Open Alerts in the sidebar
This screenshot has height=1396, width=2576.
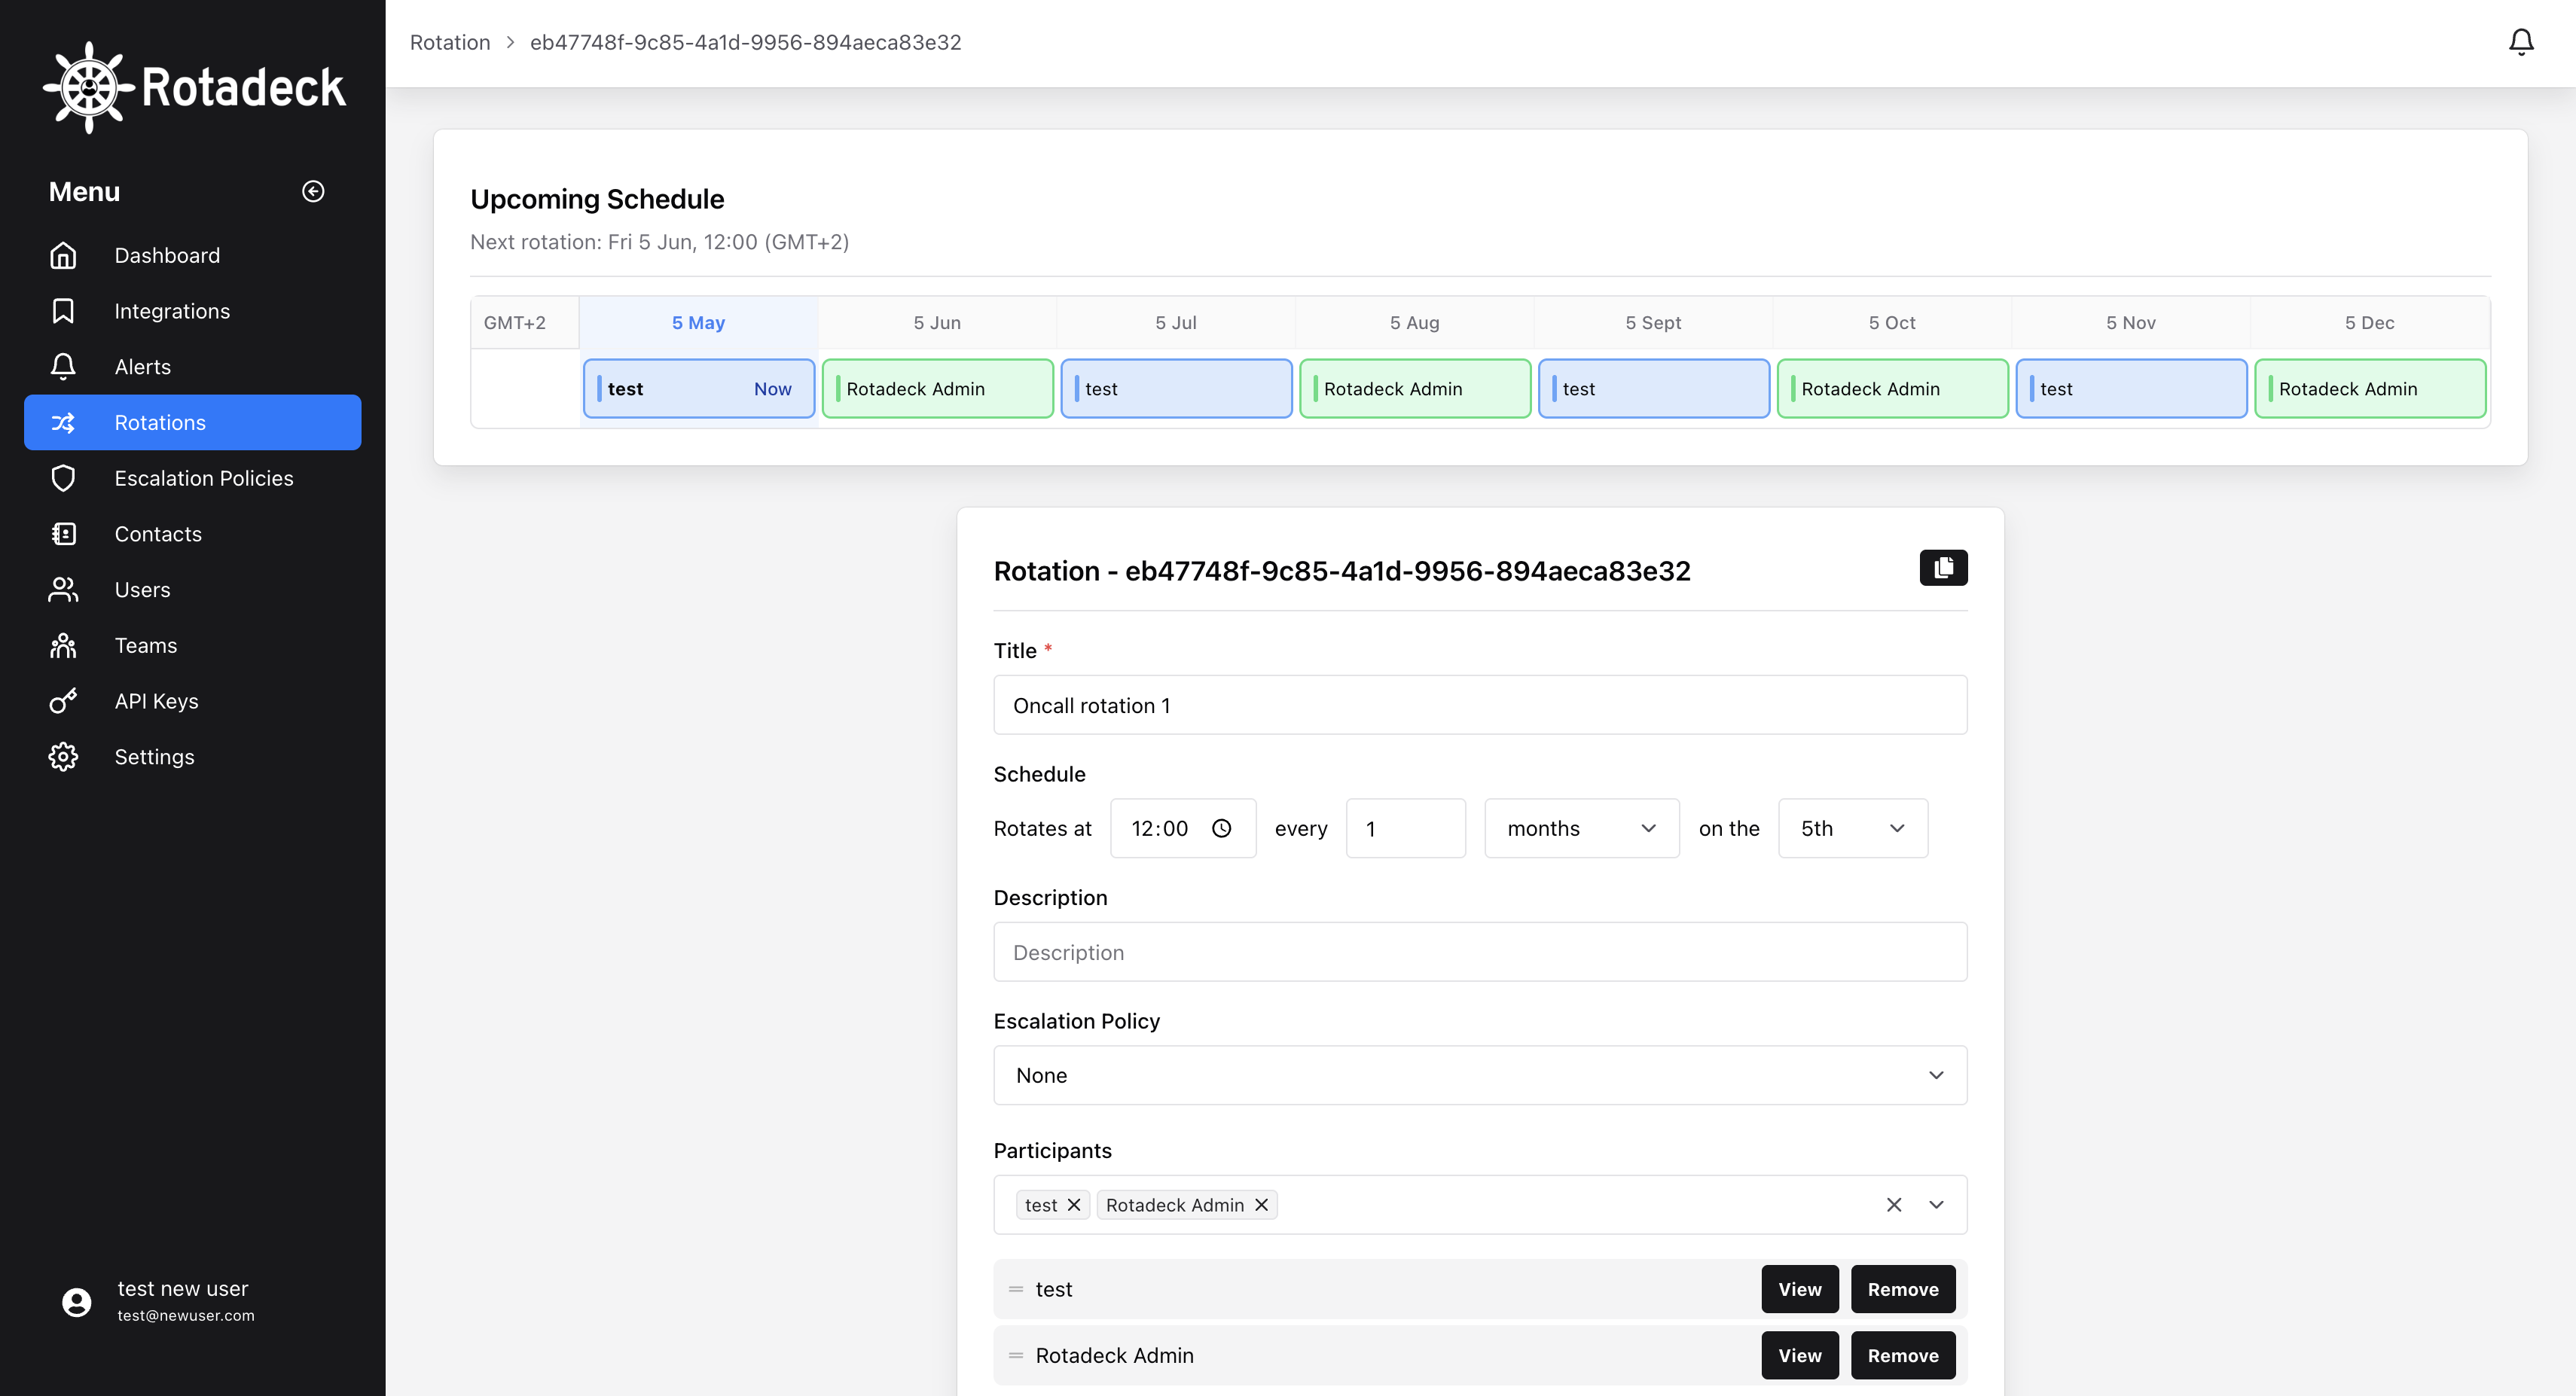(192, 367)
